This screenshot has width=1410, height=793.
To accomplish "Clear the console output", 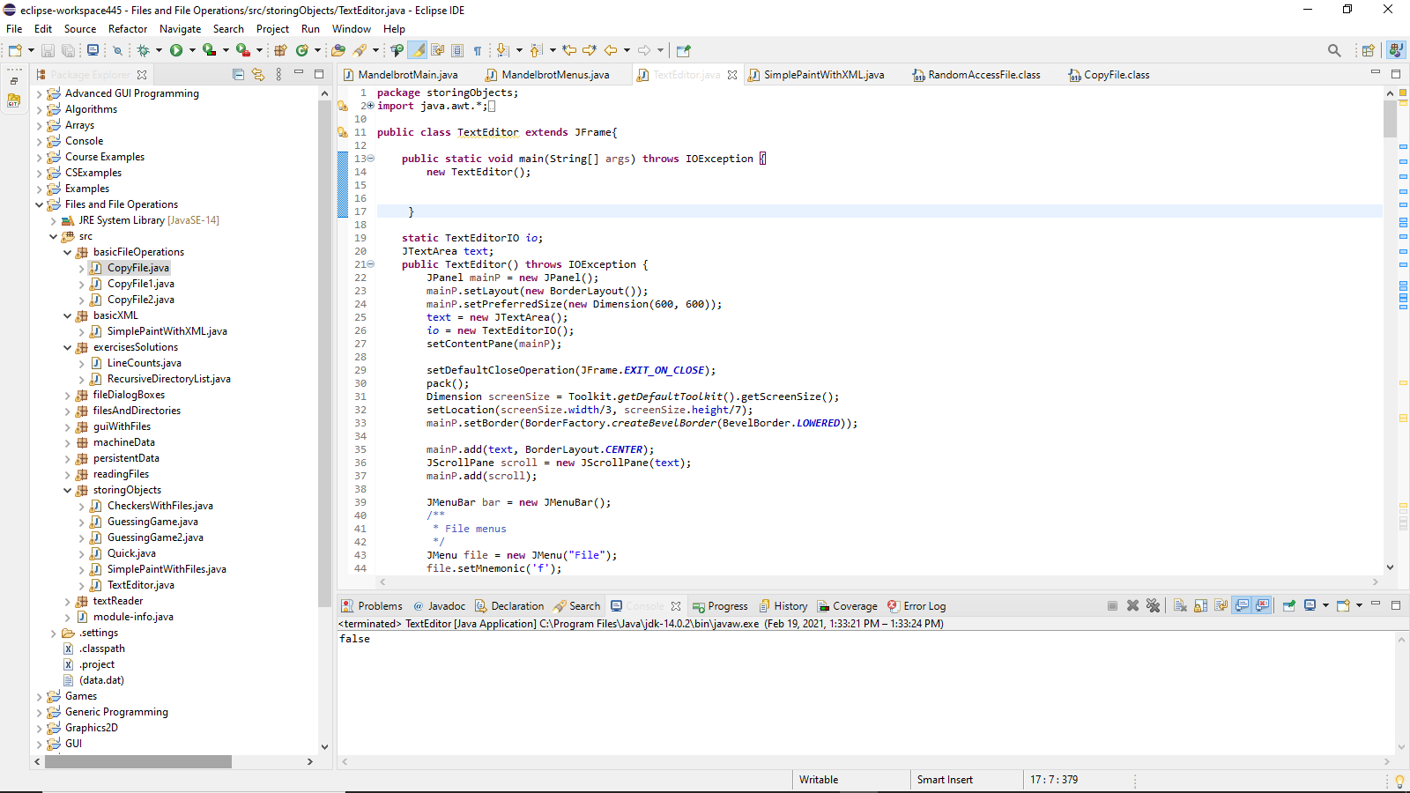I will [x=1180, y=606].
